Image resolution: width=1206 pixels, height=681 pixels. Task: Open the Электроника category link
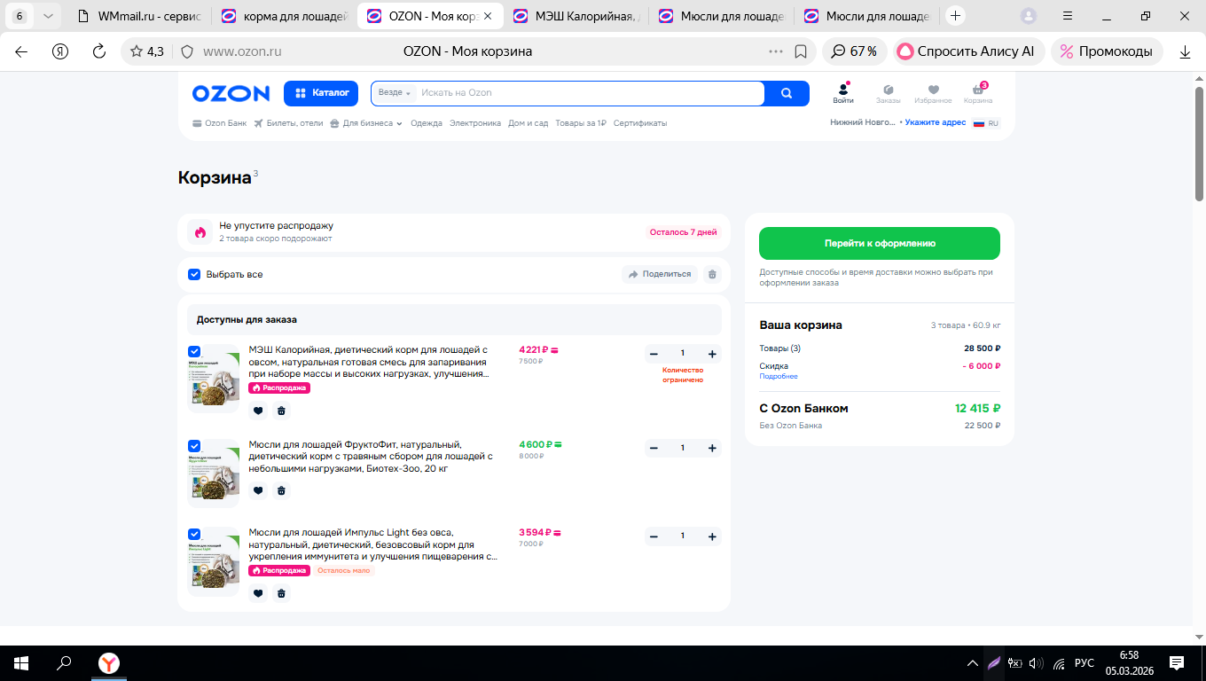pos(475,123)
